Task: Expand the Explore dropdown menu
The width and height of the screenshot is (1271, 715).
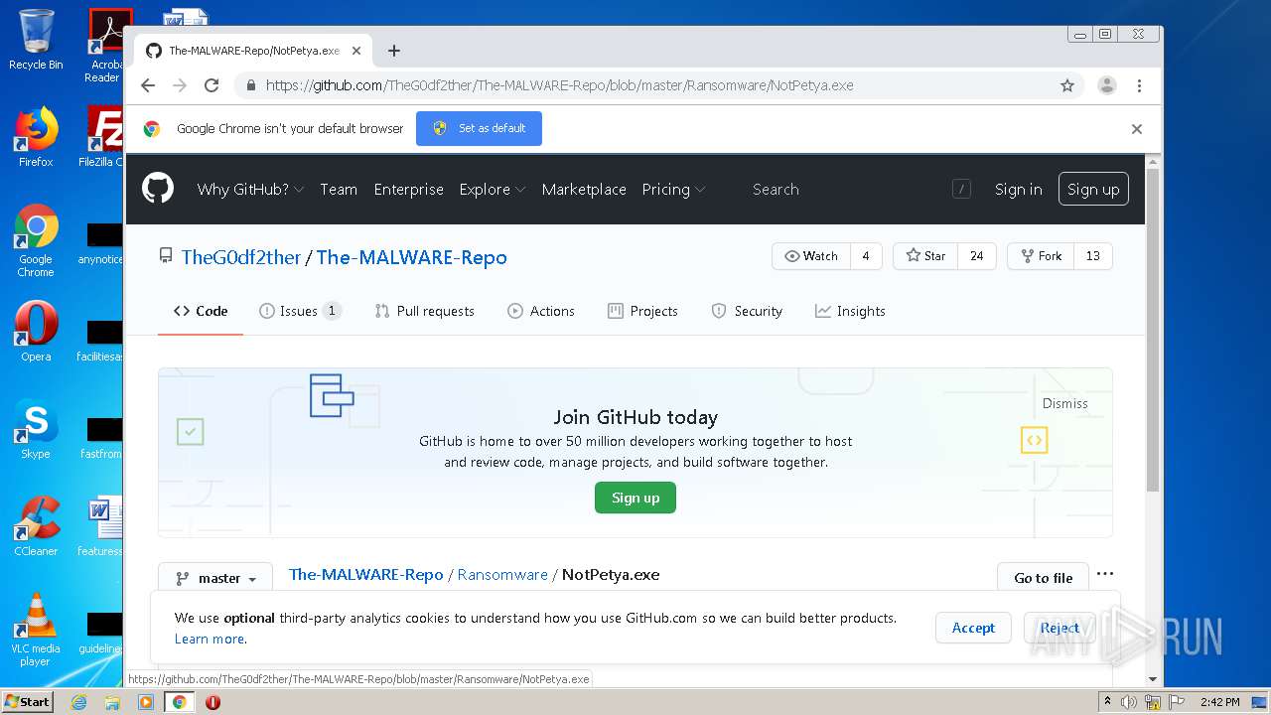Action: tap(492, 190)
